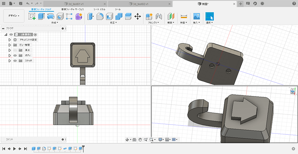The width and height of the screenshot is (298, 154).
Task: Toggle visibility of スケッチ folder
Action: (x=15, y=61)
